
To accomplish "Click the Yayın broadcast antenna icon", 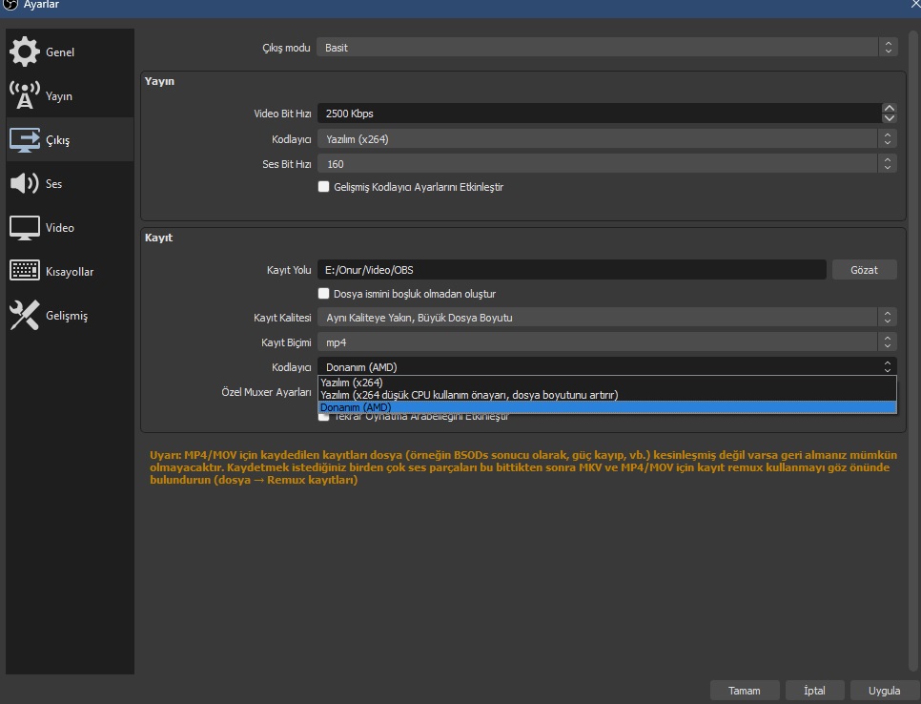I will click(25, 95).
